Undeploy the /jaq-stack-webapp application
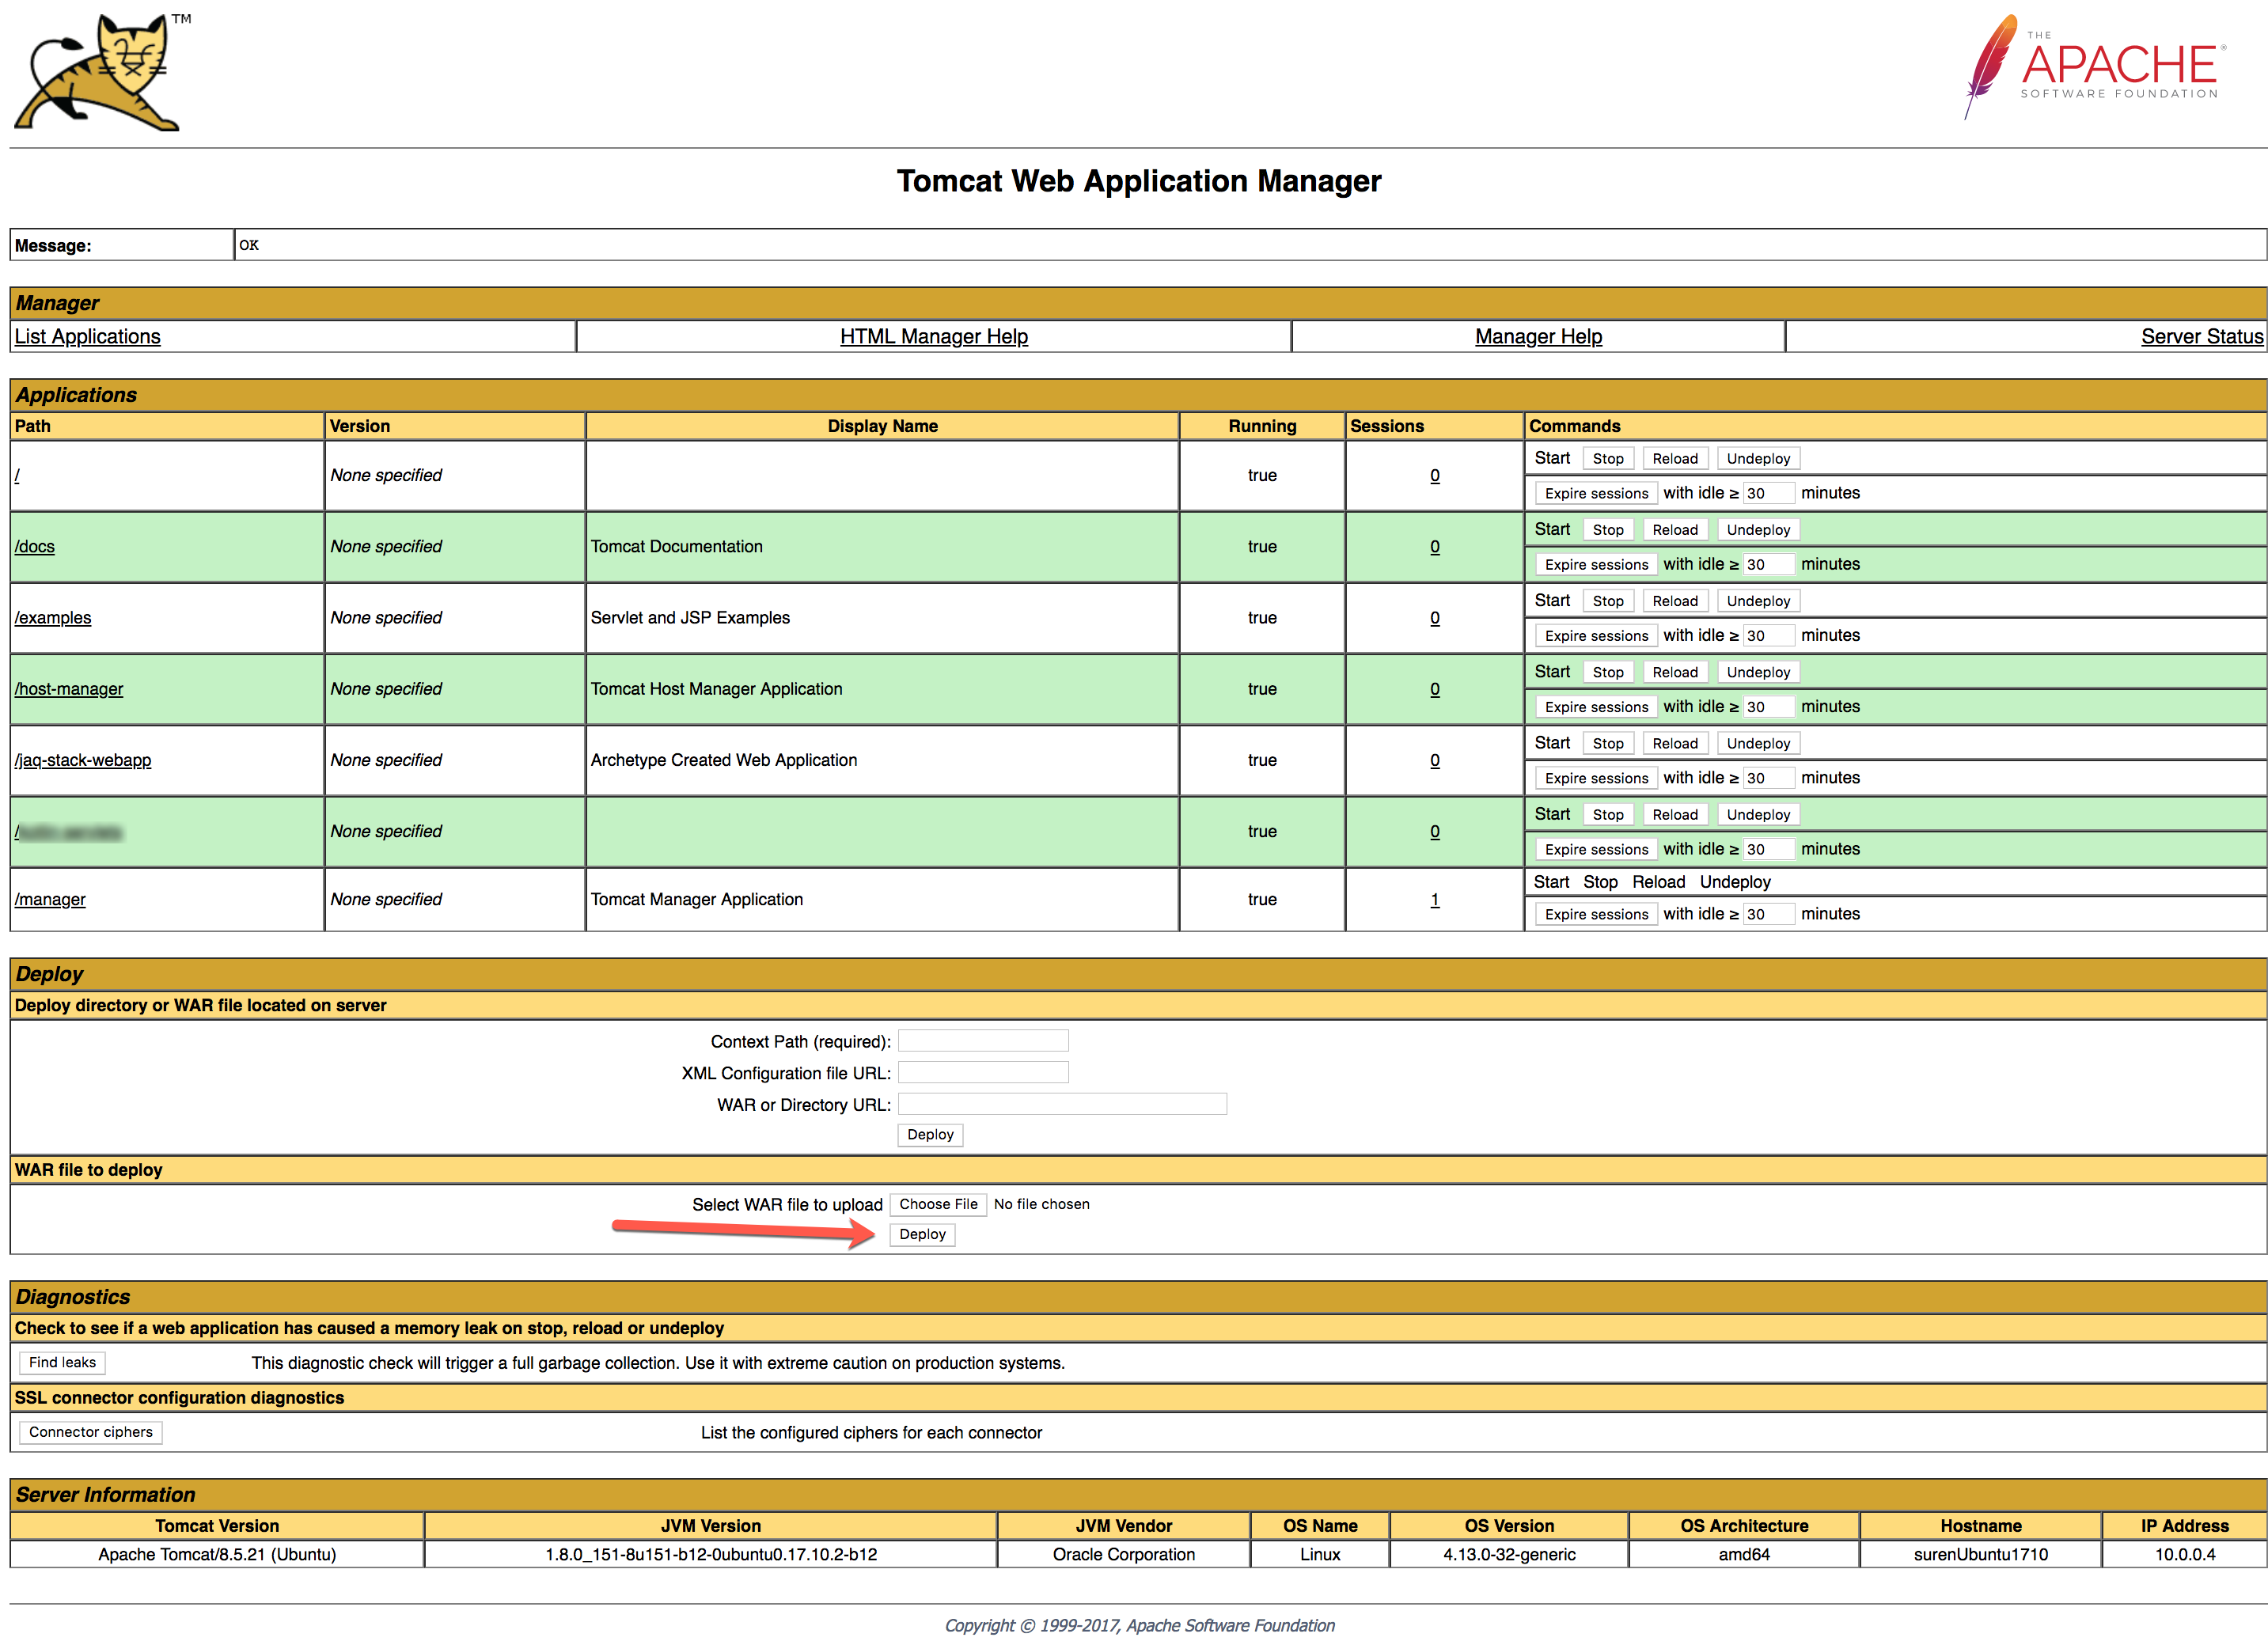The height and width of the screenshot is (1645, 2268). pyautogui.click(x=1757, y=744)
